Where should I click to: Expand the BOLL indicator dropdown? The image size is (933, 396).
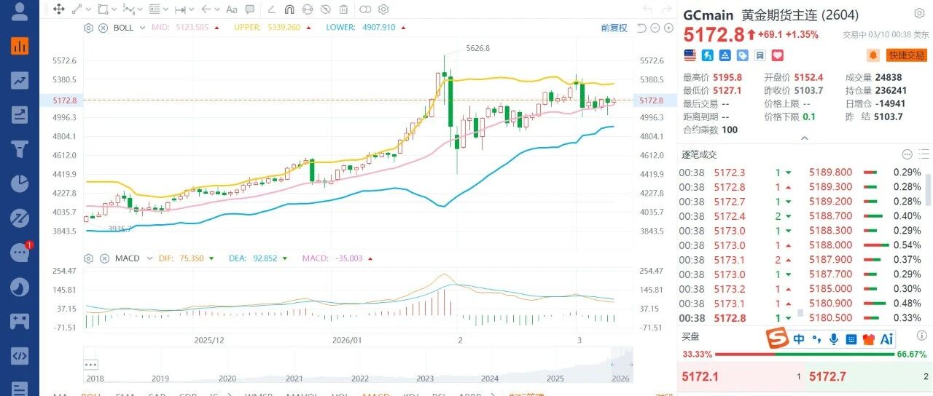coord(142,28)
